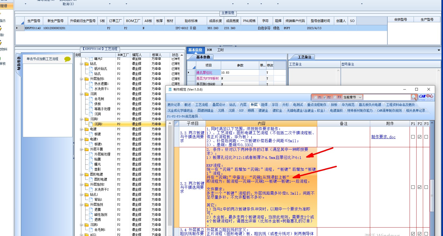Click the page icon of 板镀1 step
This screenshot has height=236, width=443.
(x=91, y=144)
